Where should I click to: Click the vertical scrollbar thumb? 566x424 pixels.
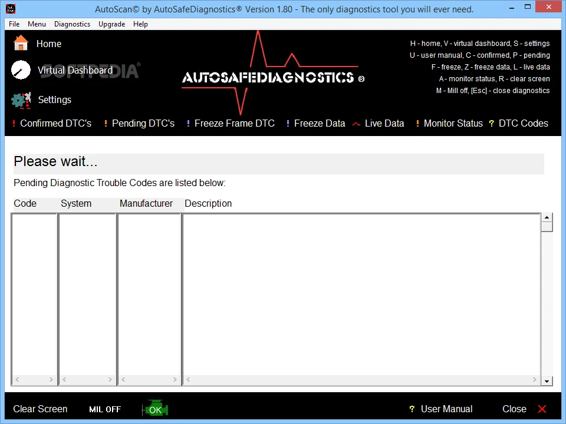(547, 227)
